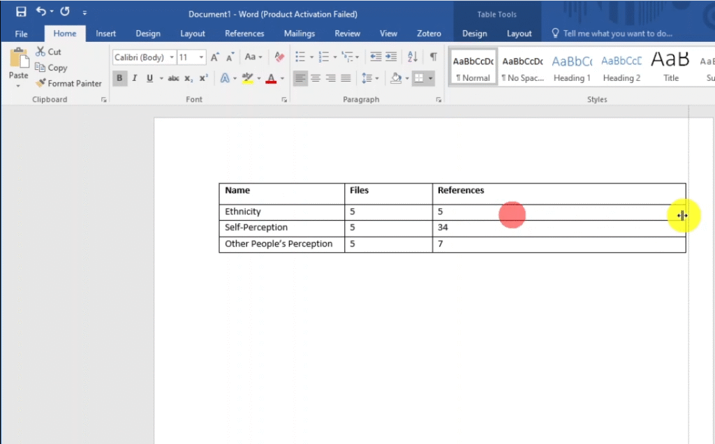715x444 pixels.
Task: Toggle Bold formatting button
Action: (x=119, y=78)
